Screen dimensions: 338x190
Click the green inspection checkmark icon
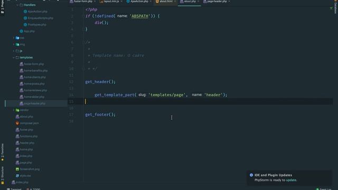pyautogui.click(x=331, y=8)
